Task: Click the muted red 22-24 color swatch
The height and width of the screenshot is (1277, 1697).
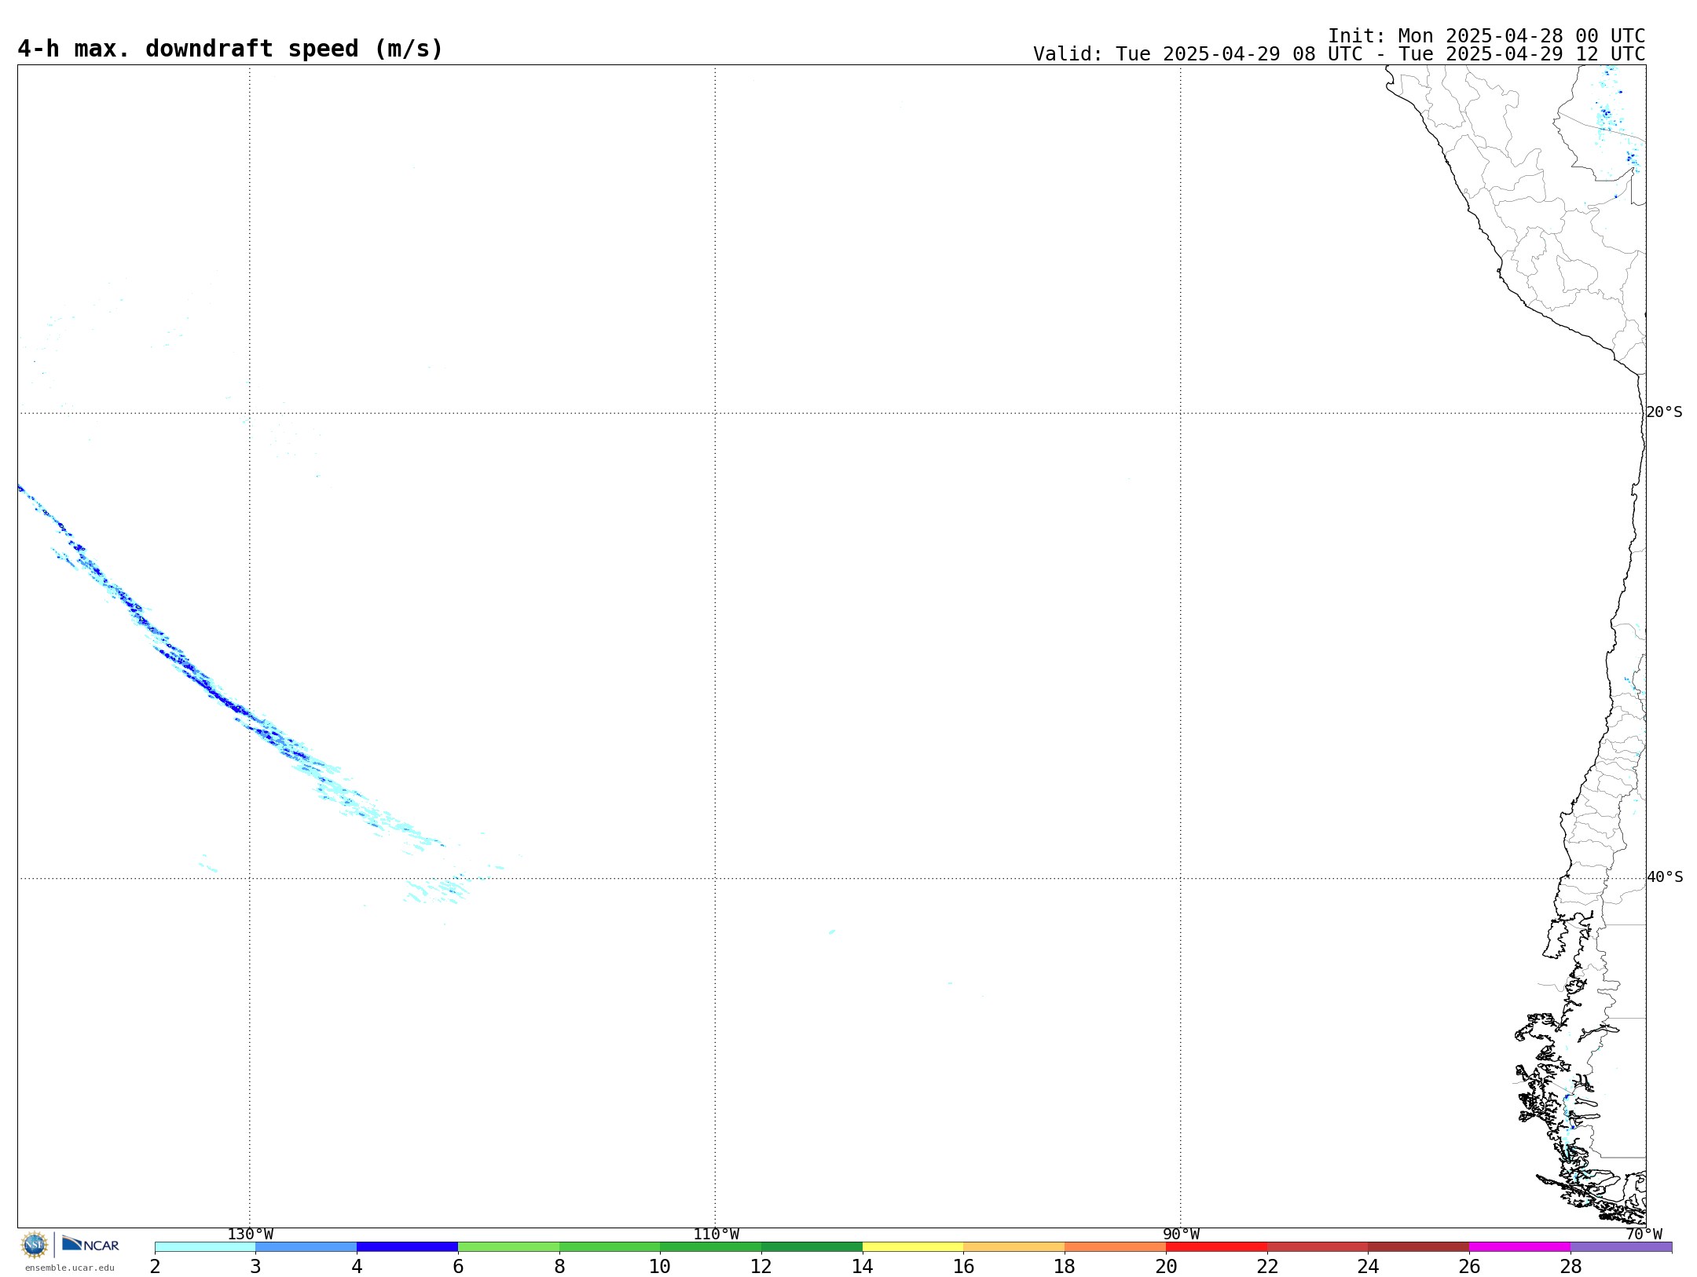Action: point(1318,1247)
